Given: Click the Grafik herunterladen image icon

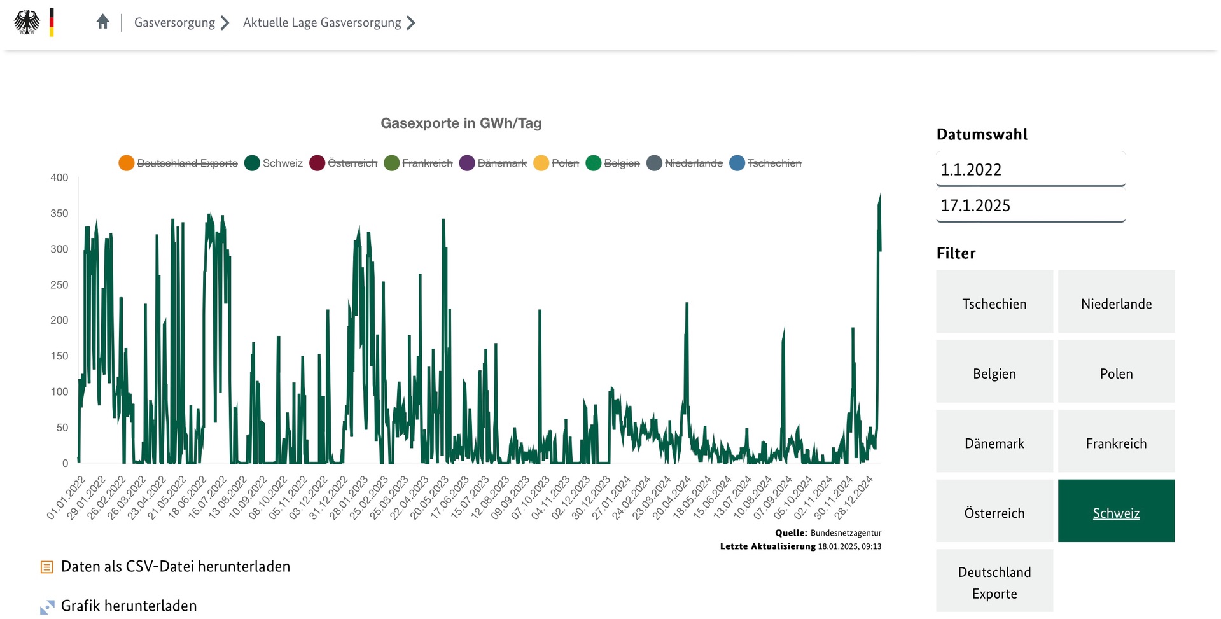Looking at the screenshot, I should click(47, 606).
